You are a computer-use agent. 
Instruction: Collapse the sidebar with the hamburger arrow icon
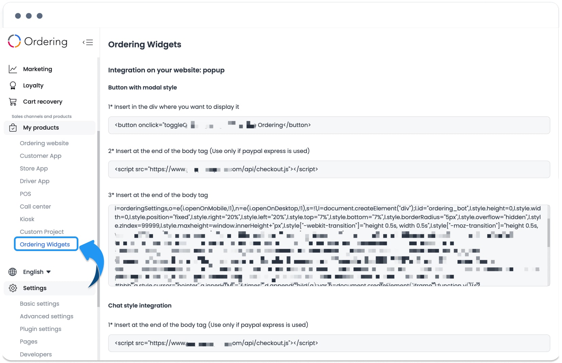click(x=88, y=42)
